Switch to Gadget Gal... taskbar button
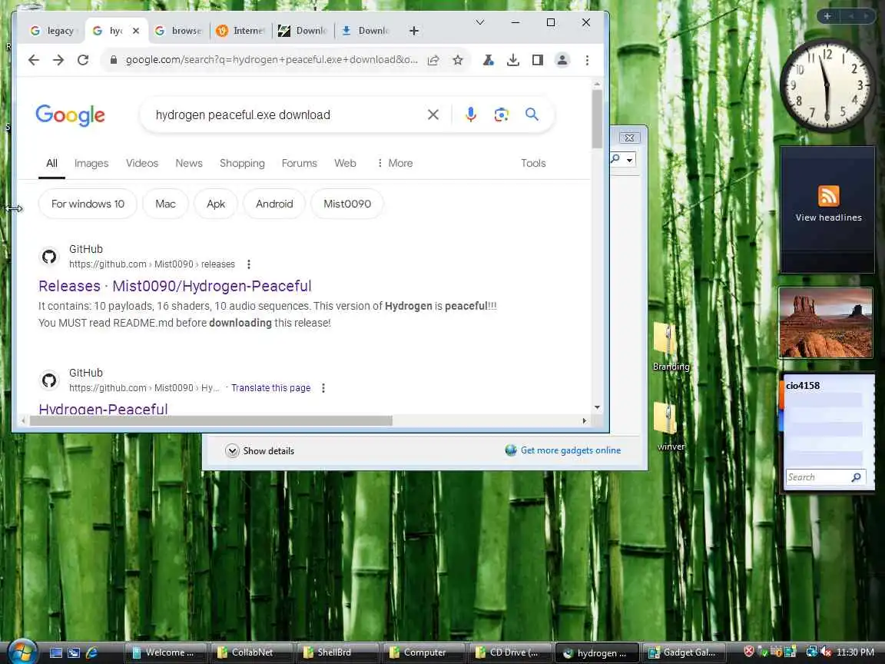 682,652
